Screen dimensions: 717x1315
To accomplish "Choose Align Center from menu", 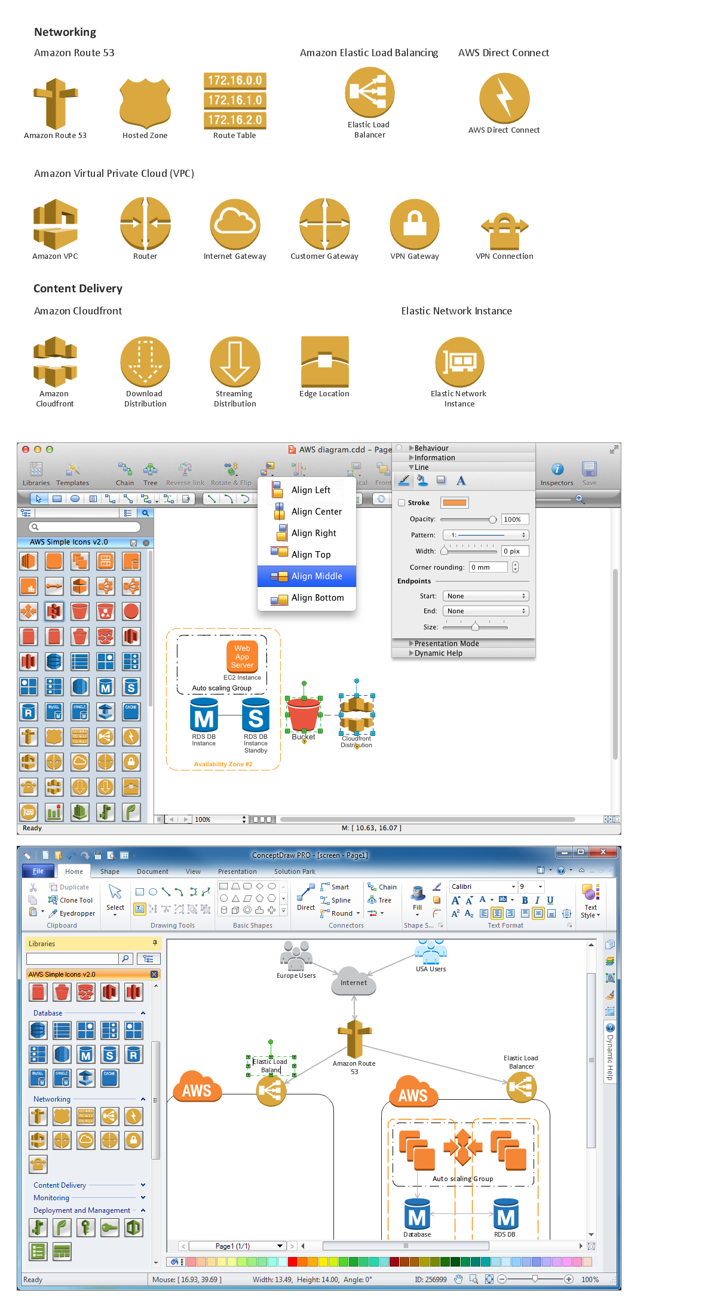I will point(307,512).
